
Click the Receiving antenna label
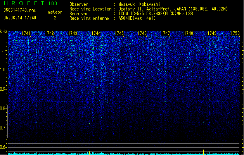tap(89, 18)
